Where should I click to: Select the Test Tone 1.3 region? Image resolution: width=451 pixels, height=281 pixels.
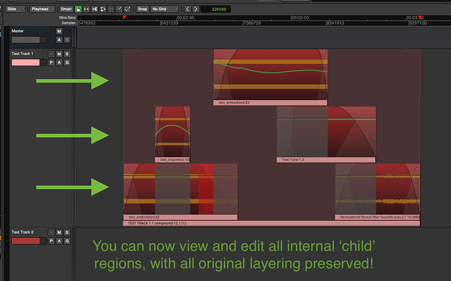326,134
